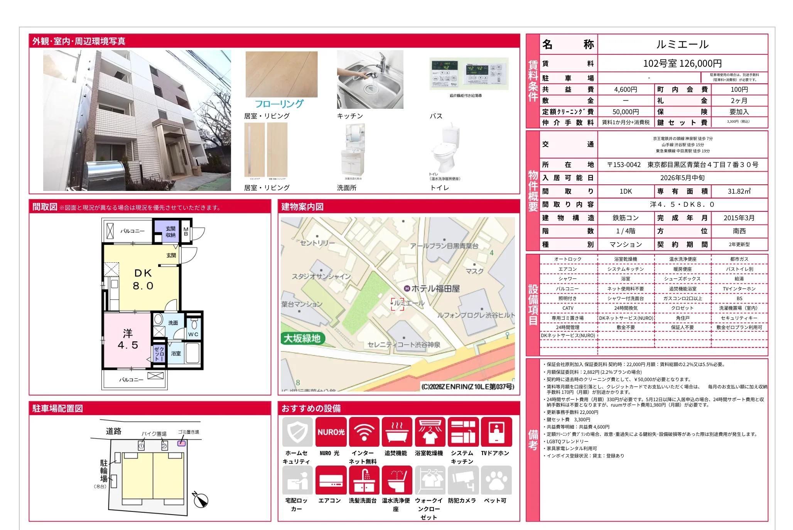Click the システムキッチン equipment icon

tap(463, 432)
